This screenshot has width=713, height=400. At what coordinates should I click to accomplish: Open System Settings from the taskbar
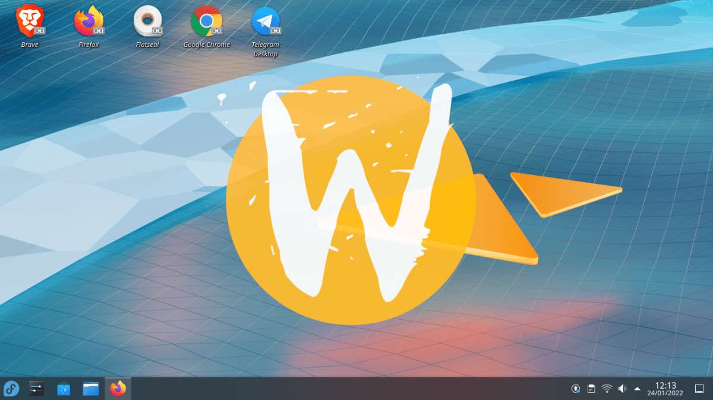click(x=36, y=389)
